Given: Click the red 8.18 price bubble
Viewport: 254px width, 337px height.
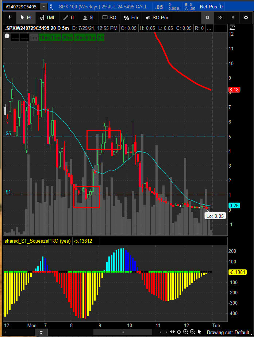Looking at the screenshot, I should point(234,90).
